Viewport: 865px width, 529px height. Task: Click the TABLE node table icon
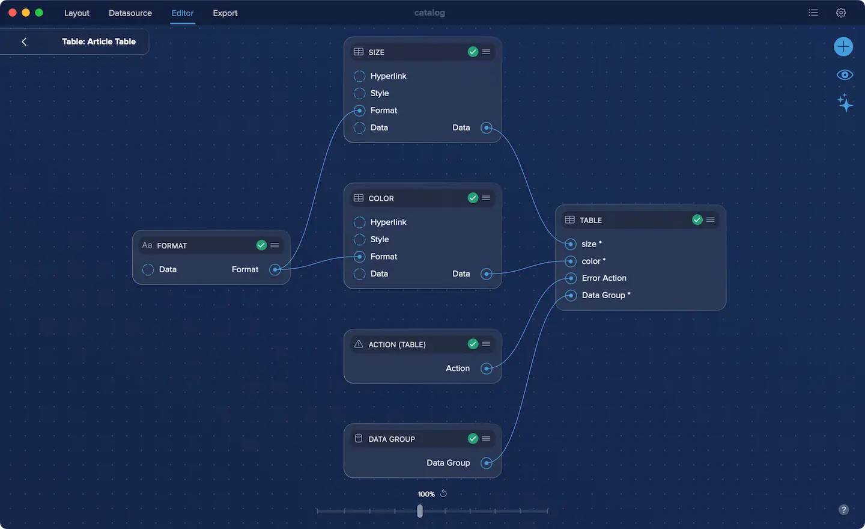pos(570,219)
